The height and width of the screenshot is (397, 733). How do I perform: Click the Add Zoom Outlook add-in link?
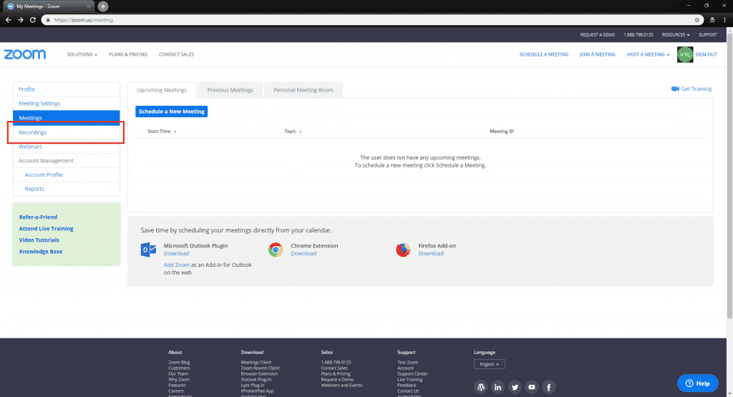tap(176, 265)
